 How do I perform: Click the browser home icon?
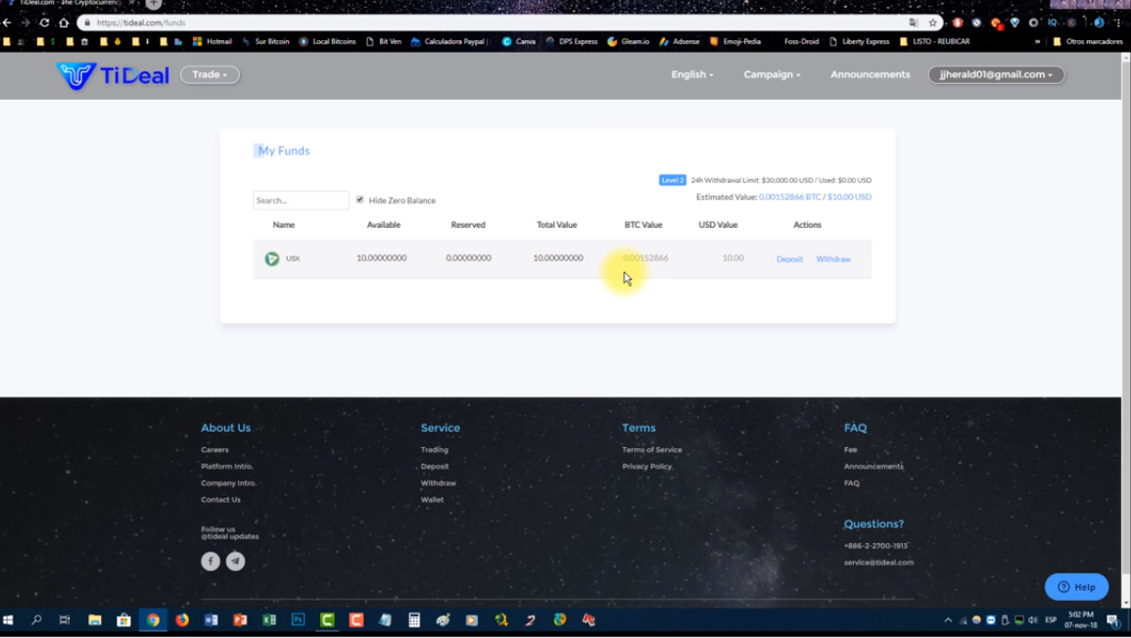pos(64,23)
